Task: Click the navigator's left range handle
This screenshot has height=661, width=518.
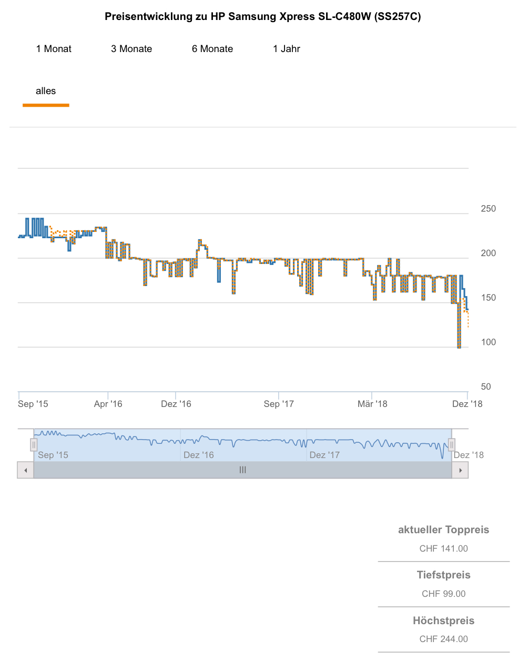Action: [x=34, y=445]
